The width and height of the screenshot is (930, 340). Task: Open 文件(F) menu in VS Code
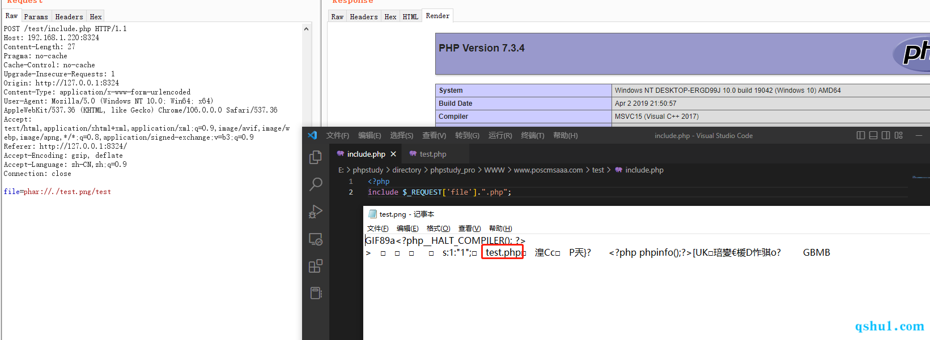(x=338, y=135)
